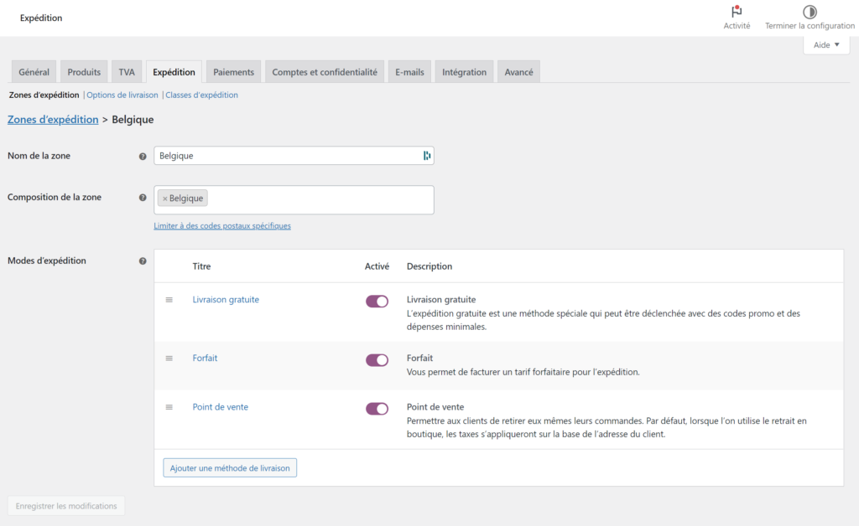
Task: Click Ajouter une méthode de livraison button
Action: point(230,468)
